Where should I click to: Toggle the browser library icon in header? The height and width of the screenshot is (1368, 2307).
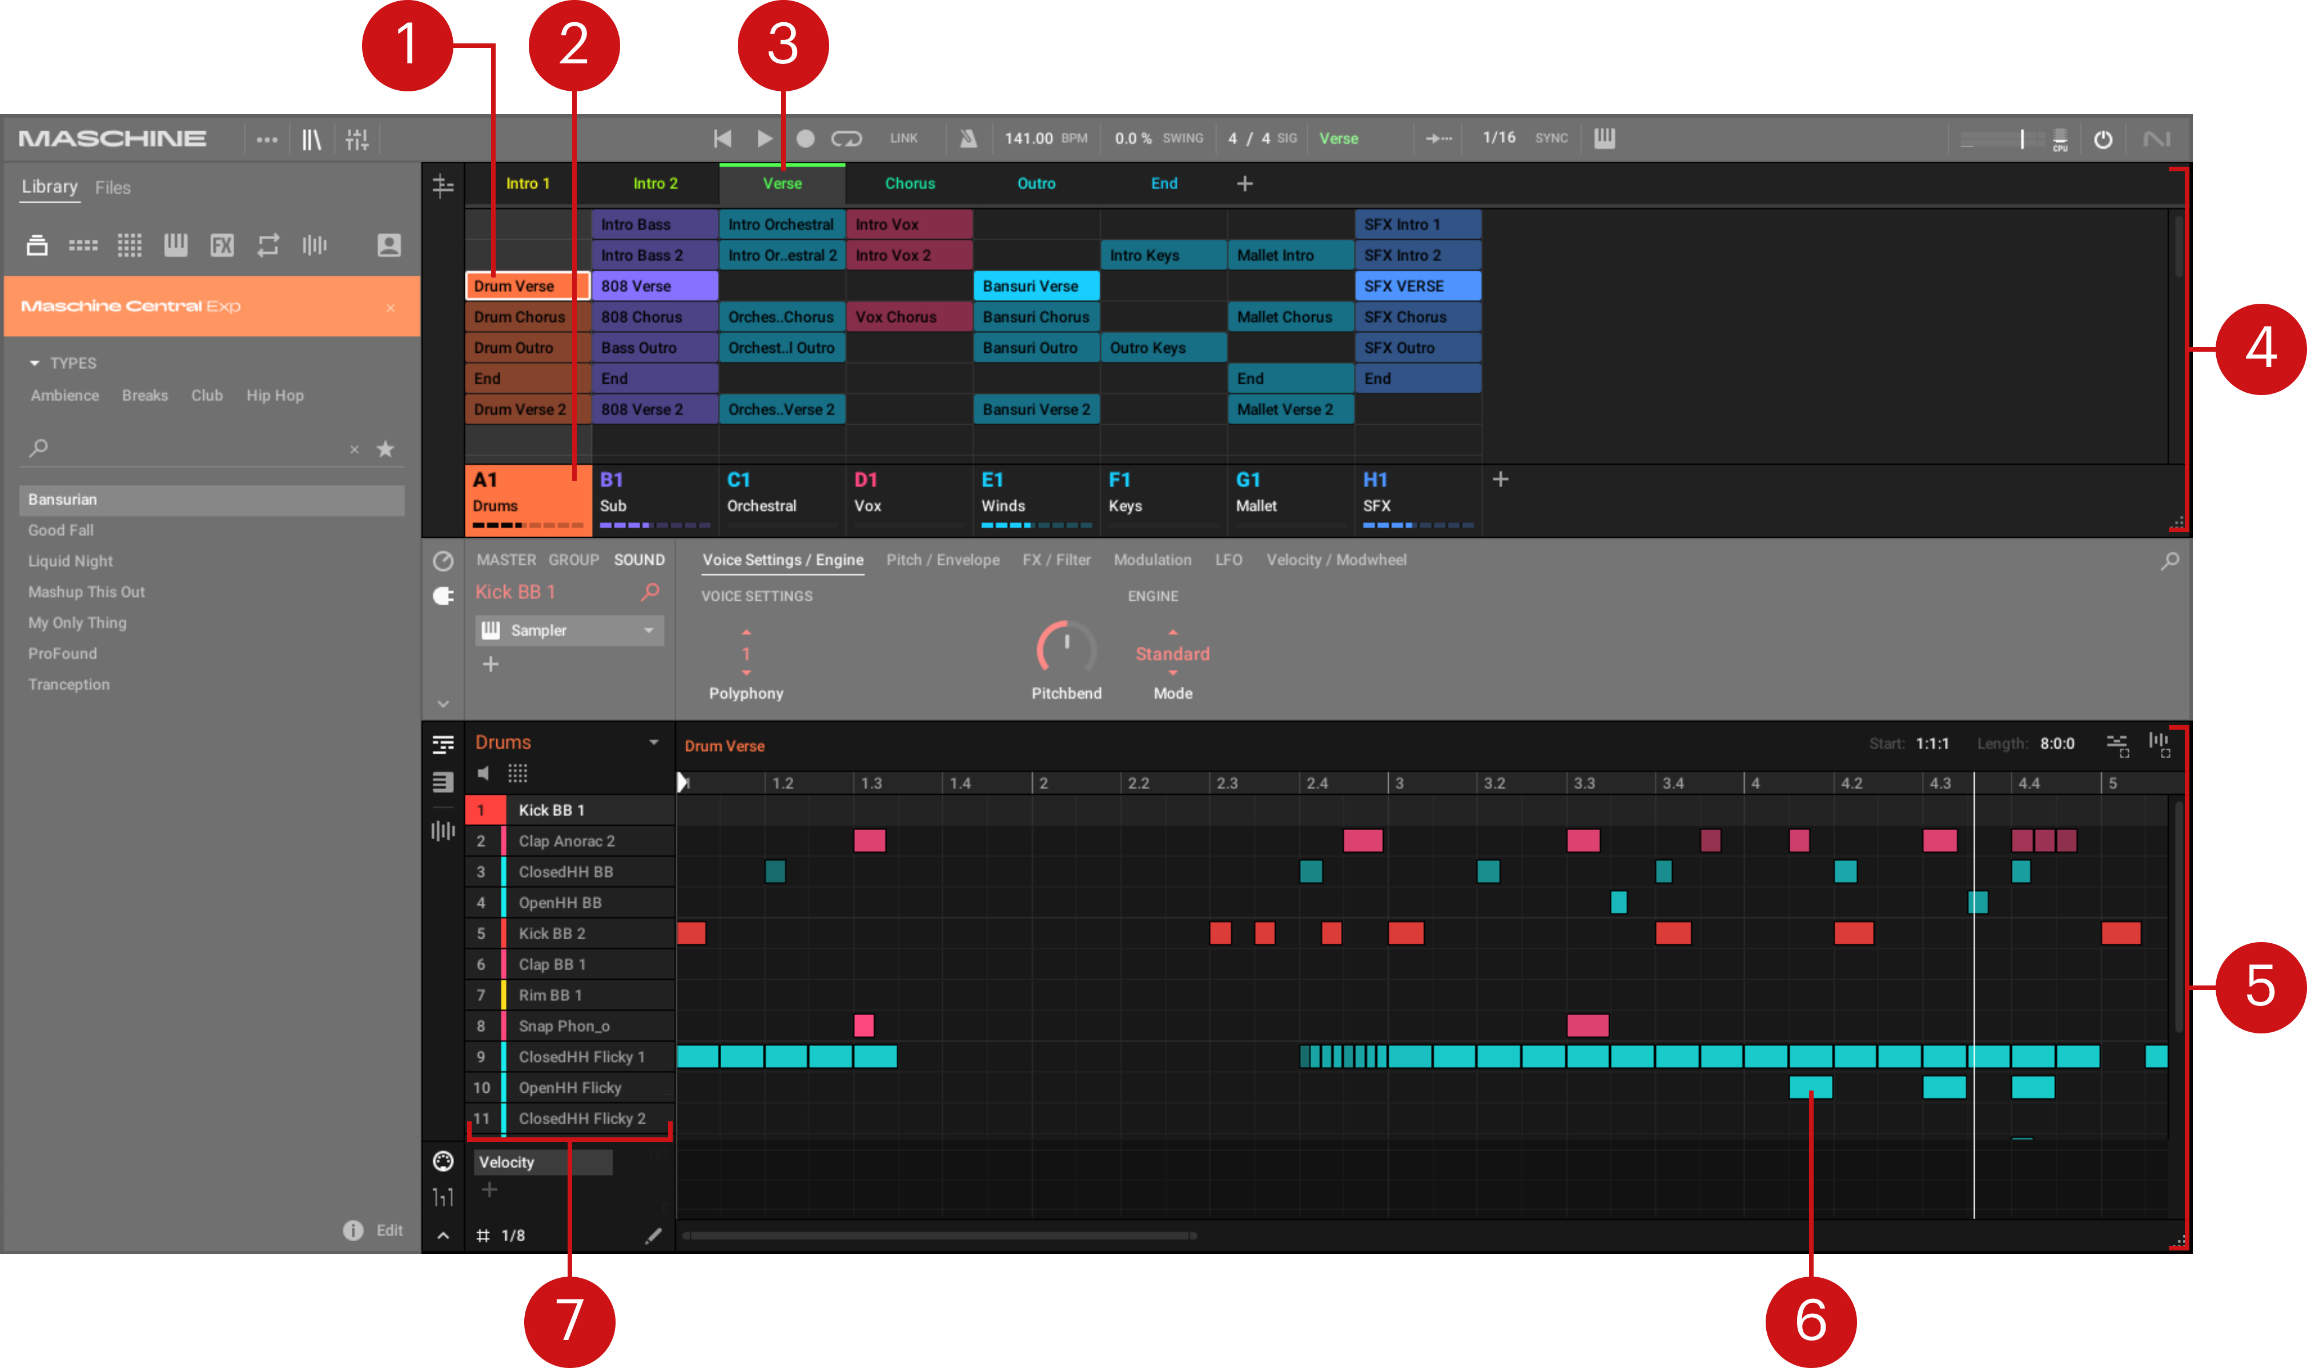pyautogui.click(x=312, y=139)
